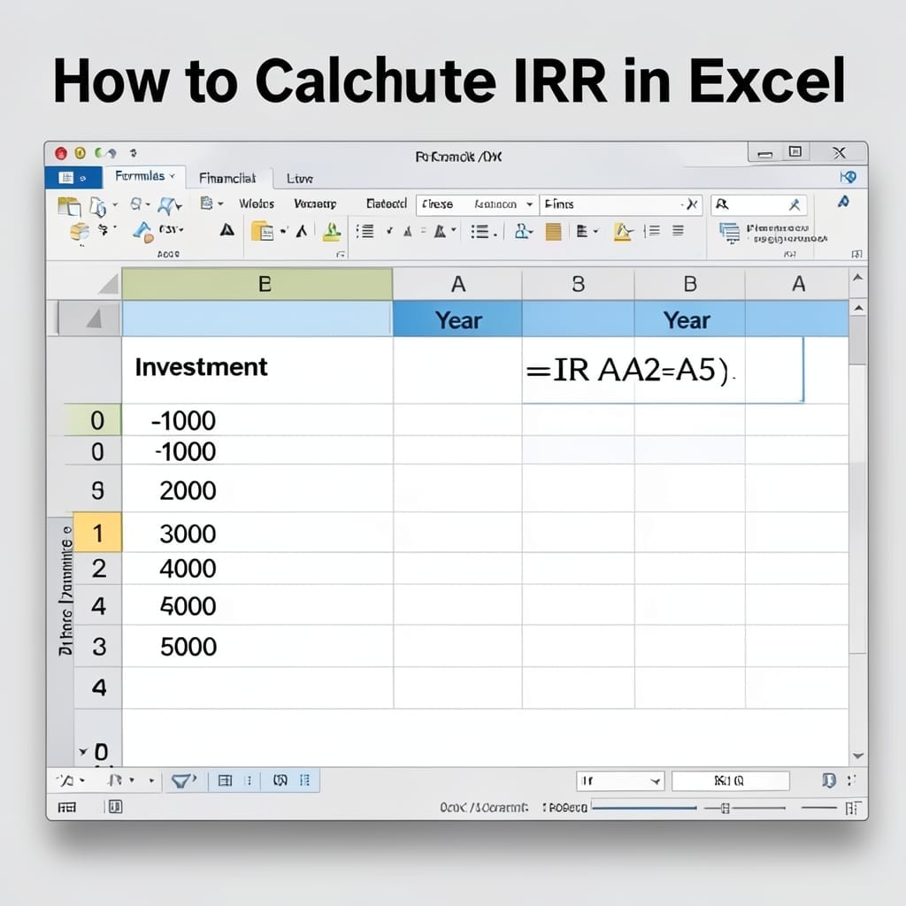Toggle the small checkmark icon in the ribbon
The height and width of the screenshot is (906, 906).
pos(389,231)
